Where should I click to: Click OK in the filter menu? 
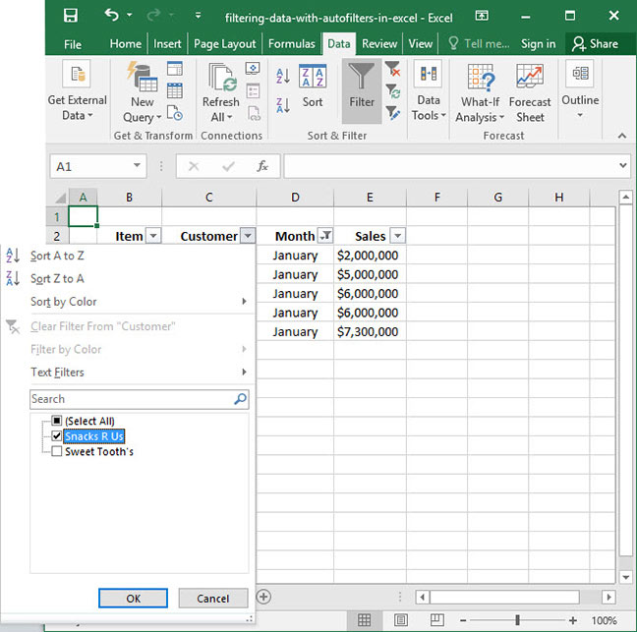point(133,599)
